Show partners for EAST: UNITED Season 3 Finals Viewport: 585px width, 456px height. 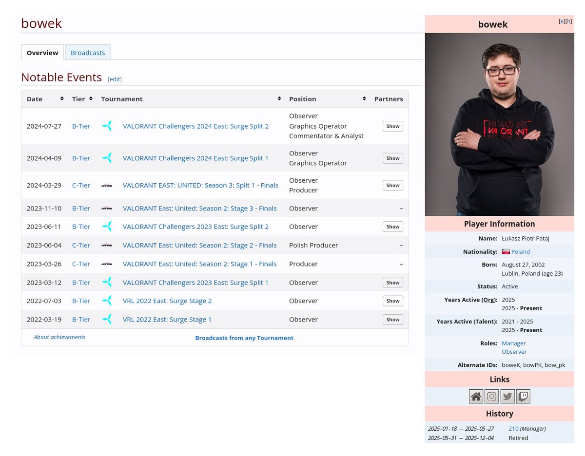coord(393,185)
